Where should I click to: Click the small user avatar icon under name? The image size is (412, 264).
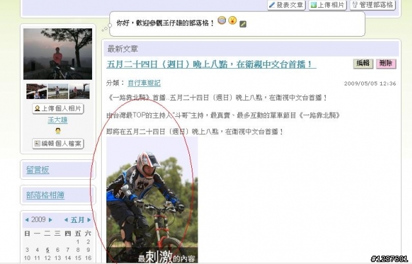tap(58, 131)
